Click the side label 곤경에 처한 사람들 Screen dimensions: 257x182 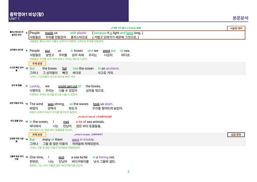tap(16, 140)
